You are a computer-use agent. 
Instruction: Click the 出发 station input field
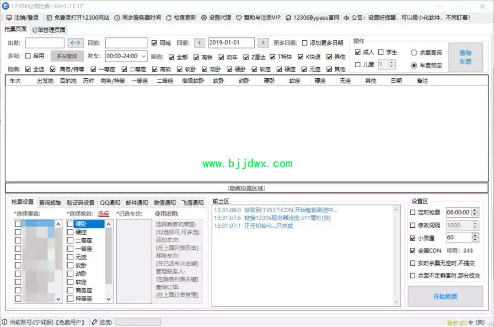(45, 43)
